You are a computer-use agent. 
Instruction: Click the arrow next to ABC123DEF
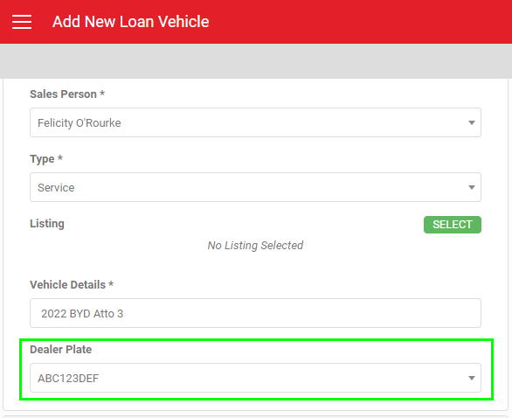click(471, 378)
